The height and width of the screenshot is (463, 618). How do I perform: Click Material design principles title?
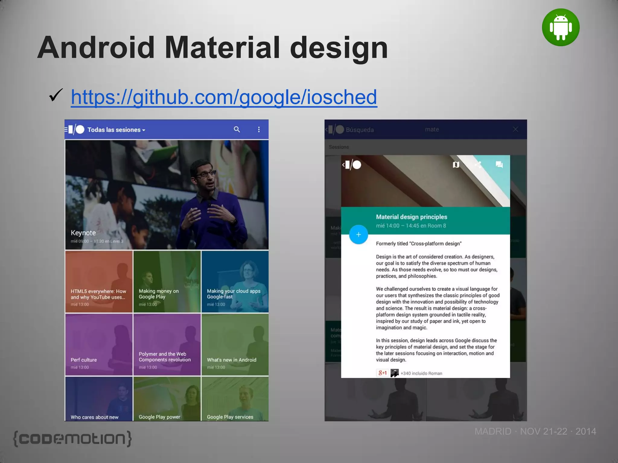coord(411,217)
